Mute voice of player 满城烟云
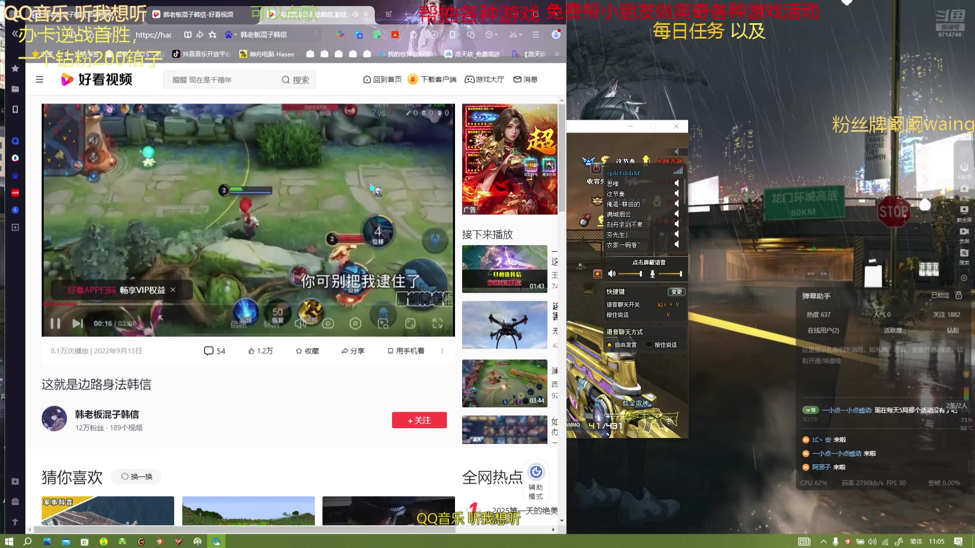Image resolution: width=975 pixels, height=548 pixels. point(676,214)
